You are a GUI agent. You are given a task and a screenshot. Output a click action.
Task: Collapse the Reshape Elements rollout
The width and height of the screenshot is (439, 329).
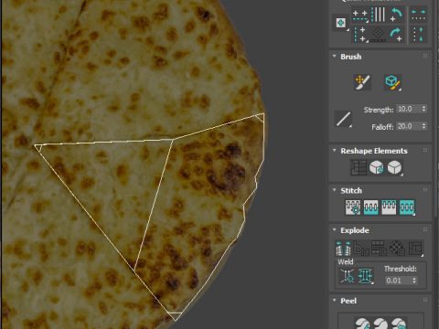(335, 151)
